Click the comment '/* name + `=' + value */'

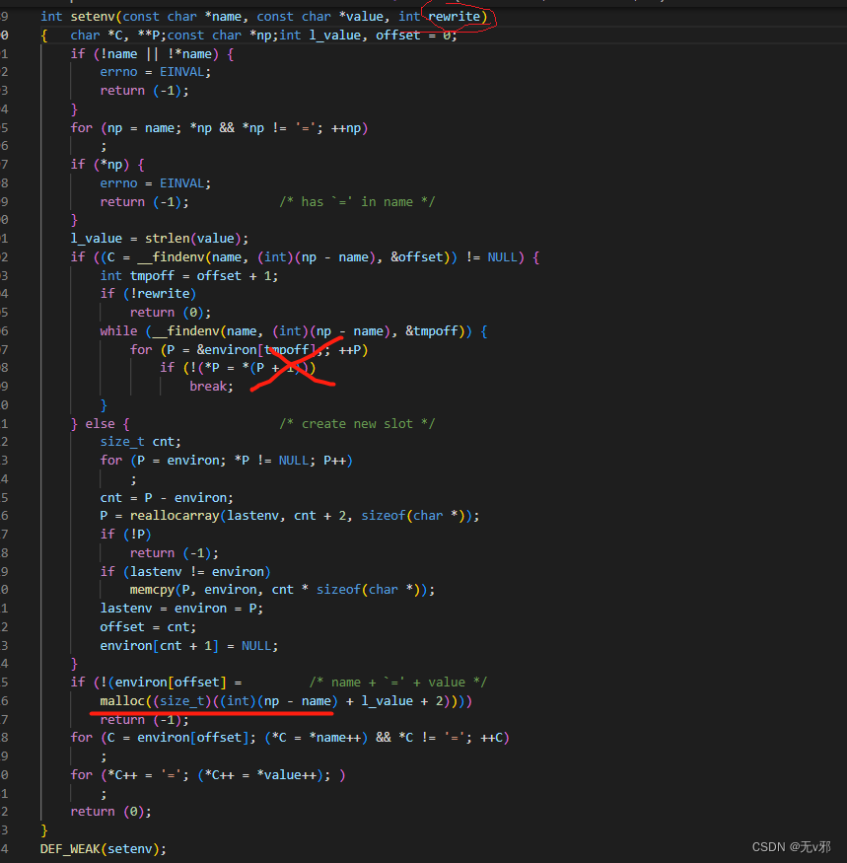(x=398, y=683)
